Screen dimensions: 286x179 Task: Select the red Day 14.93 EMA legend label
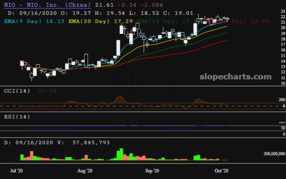[x=250, y=21]
